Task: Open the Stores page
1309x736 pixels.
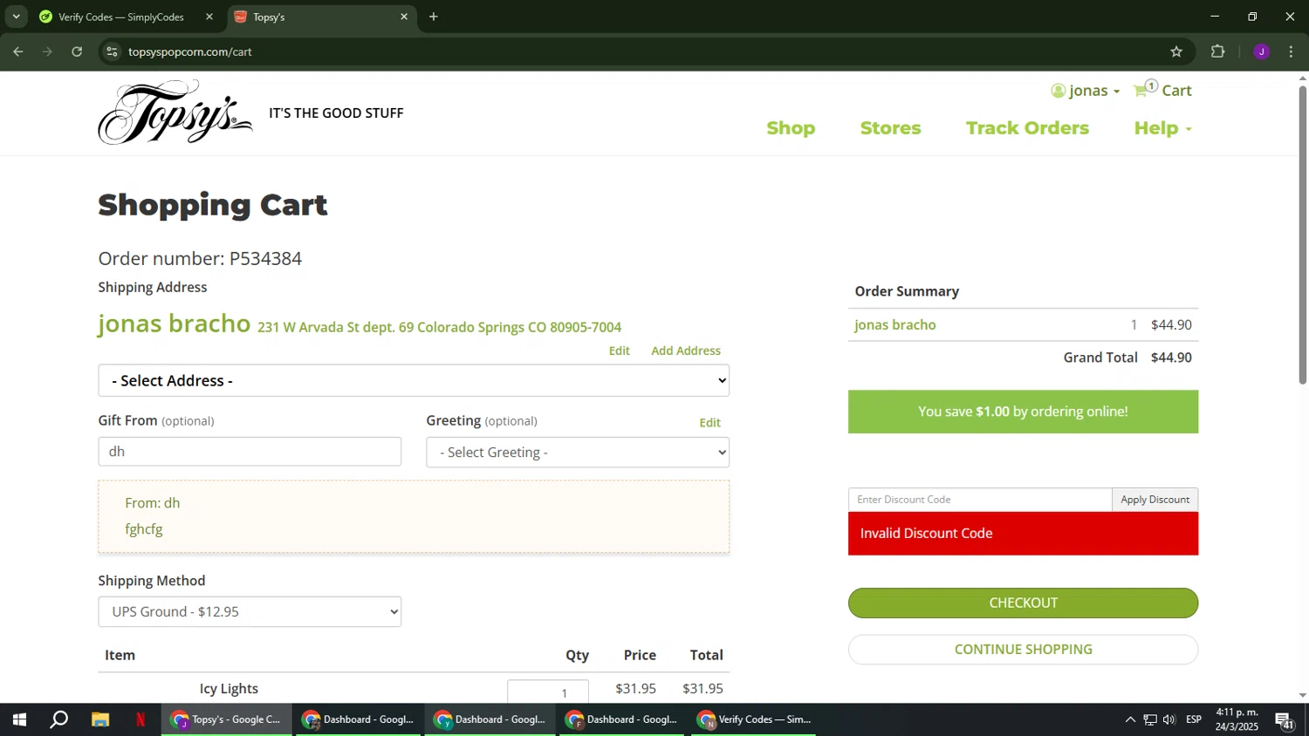Action: pos(890,128)
